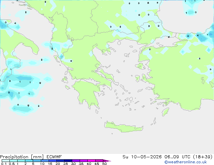Pick the blue swatch between 15 and 20
Image resolution: width=214 pixels, height=165 pixels.
(53, 161)
